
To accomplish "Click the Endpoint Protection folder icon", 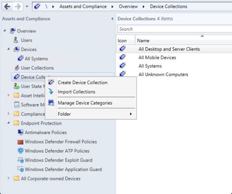I will point(16,123).
